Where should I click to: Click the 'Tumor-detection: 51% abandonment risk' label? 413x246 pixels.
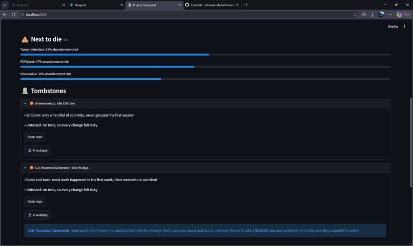click(49, 50)
